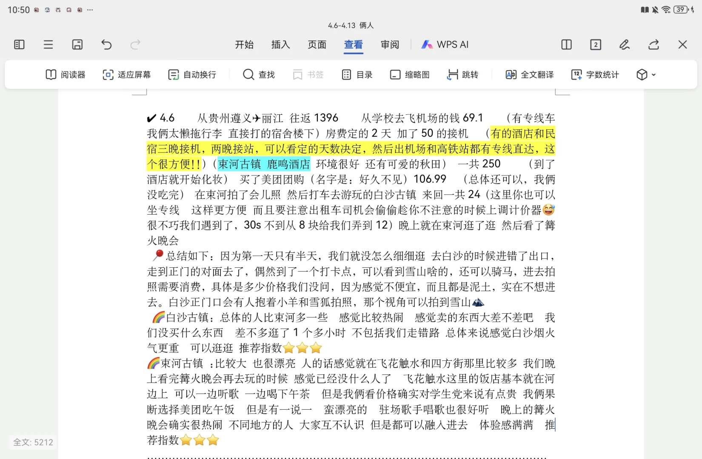Toggle bookmark (书签) for this page

[308, 74]
